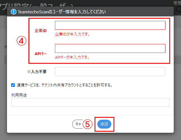Click the blue 確認 button

click(104, 124)
